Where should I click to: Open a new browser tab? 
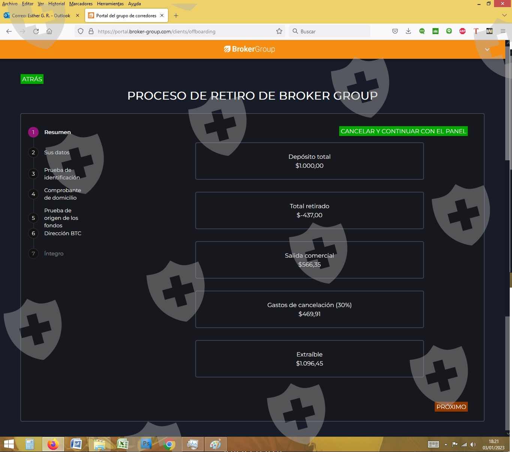pyautogui.click(x=176, y=16)
